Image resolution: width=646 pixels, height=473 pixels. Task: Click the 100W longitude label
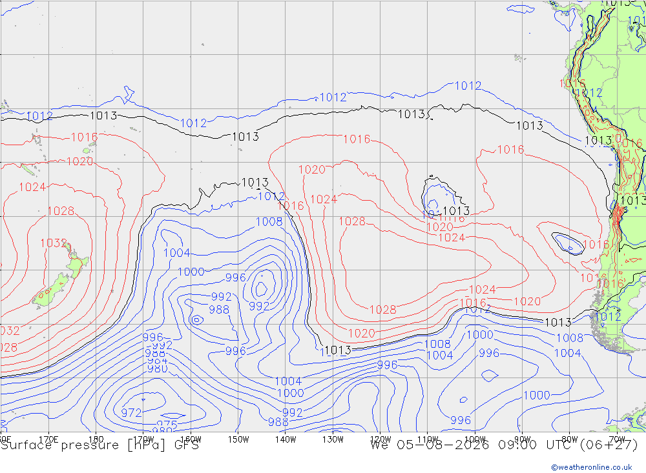tap(475, 439)
